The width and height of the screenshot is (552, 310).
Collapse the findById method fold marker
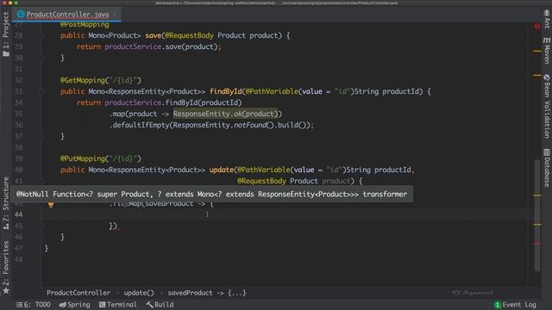click(41, 91)
